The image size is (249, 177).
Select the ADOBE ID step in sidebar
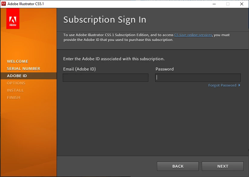point(28,76)
